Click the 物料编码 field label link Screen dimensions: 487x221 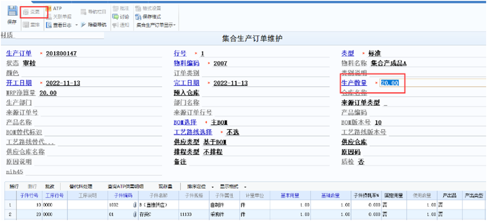187,63
